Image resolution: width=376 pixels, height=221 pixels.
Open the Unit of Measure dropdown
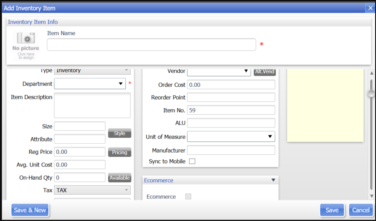point(270,136)
